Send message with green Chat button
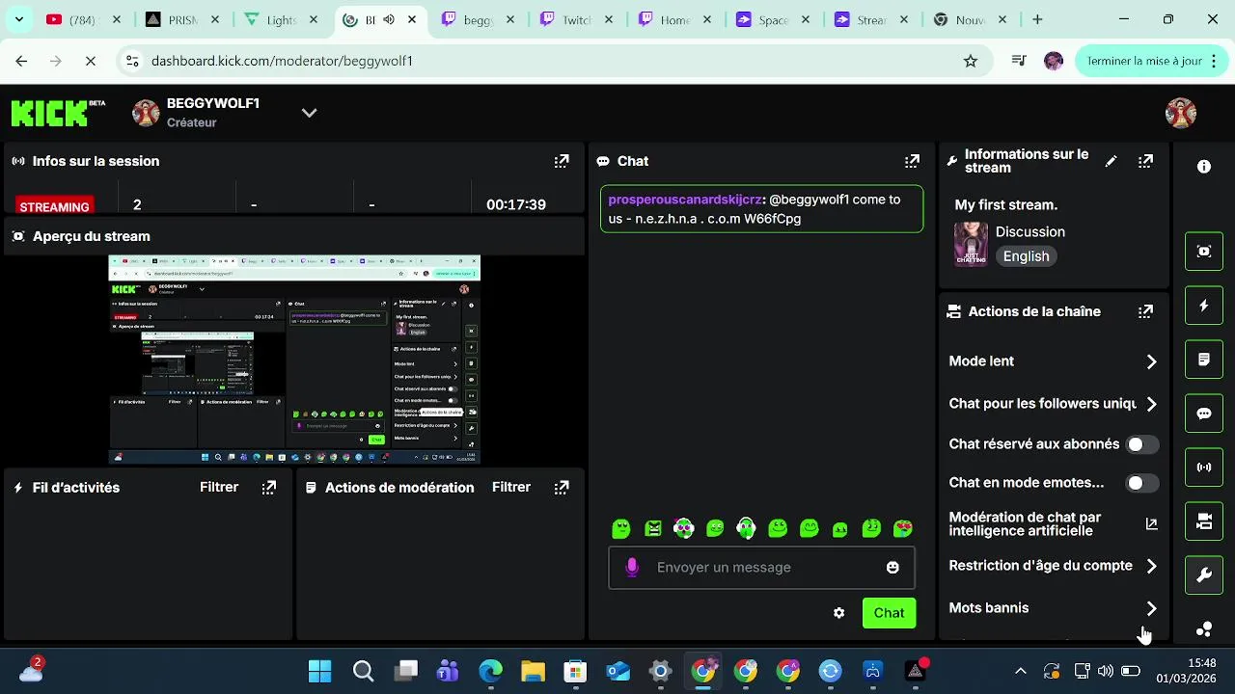 [889, 613]
